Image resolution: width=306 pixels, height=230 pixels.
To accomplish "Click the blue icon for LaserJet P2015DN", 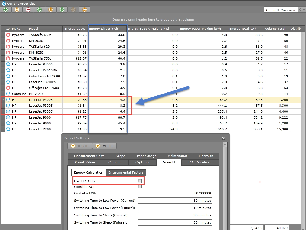I will click(x=8, y=70).
